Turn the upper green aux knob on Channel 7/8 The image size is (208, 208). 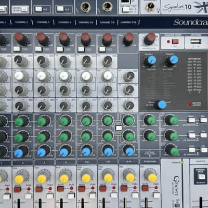coord(108,120)
